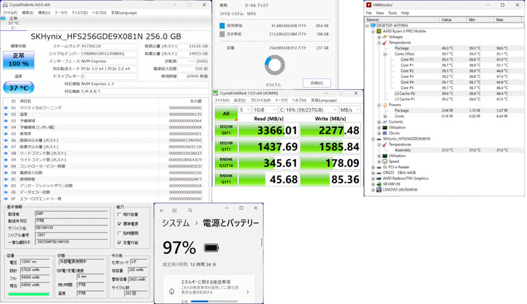Open the Settings hamburger navigation menu
527x304 pixels.
pyautogui.click(x=175, y=210)
